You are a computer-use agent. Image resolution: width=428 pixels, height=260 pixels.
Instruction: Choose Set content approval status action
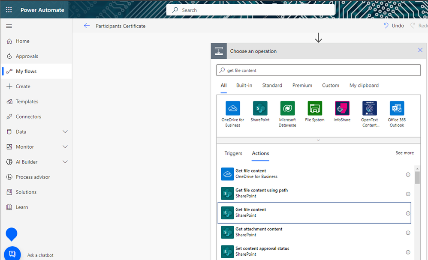pyautogui.click(x=314, y=251)
